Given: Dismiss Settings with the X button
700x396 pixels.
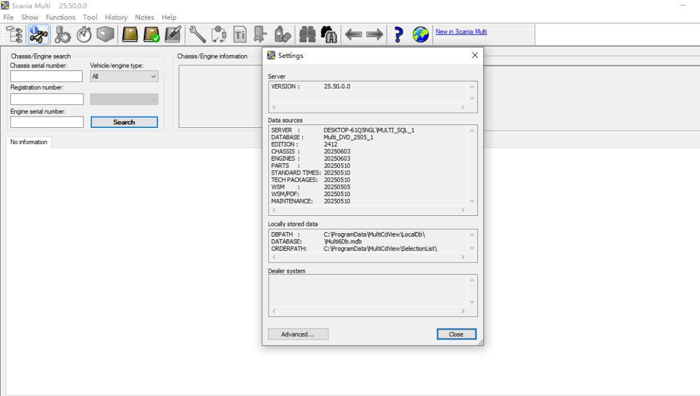Looking at the screenshot, I should pyautogui.click(x=475, y=55).
